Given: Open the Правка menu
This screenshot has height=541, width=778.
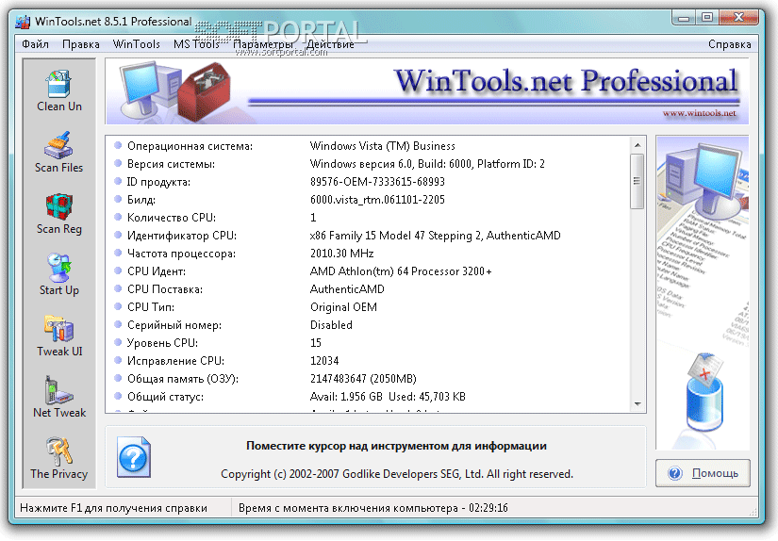Looking at the screenshot, I should pos(81,44).
